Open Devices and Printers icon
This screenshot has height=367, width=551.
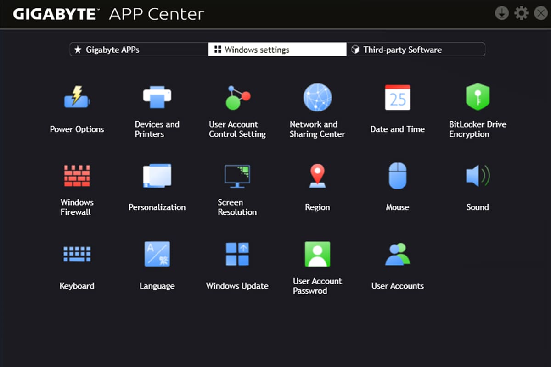point(157,97)
